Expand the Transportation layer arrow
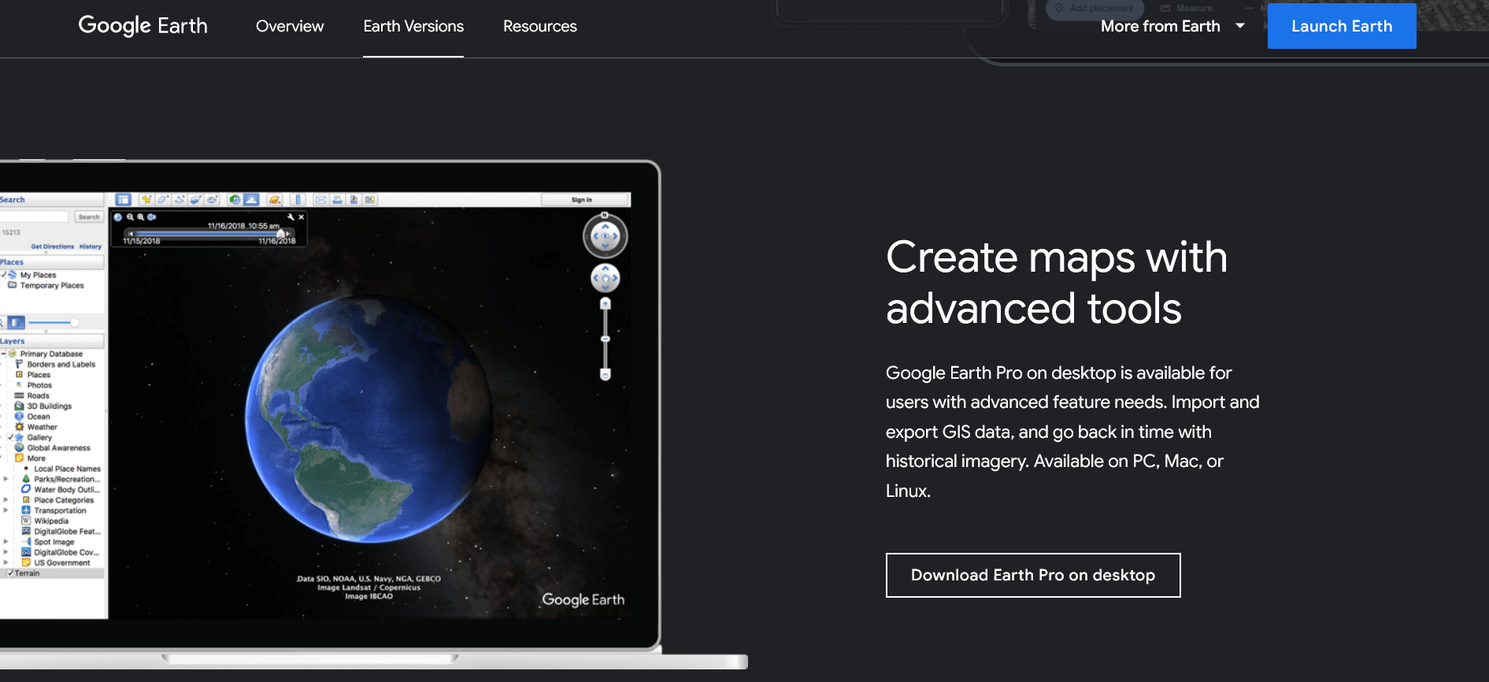The image size is (1489, 682). point(6,510)
